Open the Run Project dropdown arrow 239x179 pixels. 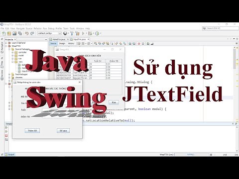pos(86,33)
